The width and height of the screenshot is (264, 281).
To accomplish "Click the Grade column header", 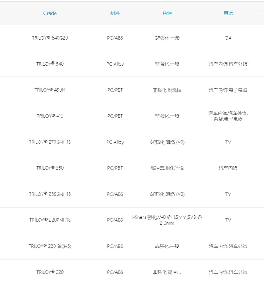I will click(50, 13).
